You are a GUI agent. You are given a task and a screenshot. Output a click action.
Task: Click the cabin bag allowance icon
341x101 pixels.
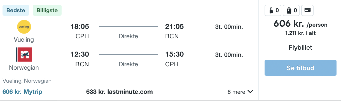(x=273, y=11)
